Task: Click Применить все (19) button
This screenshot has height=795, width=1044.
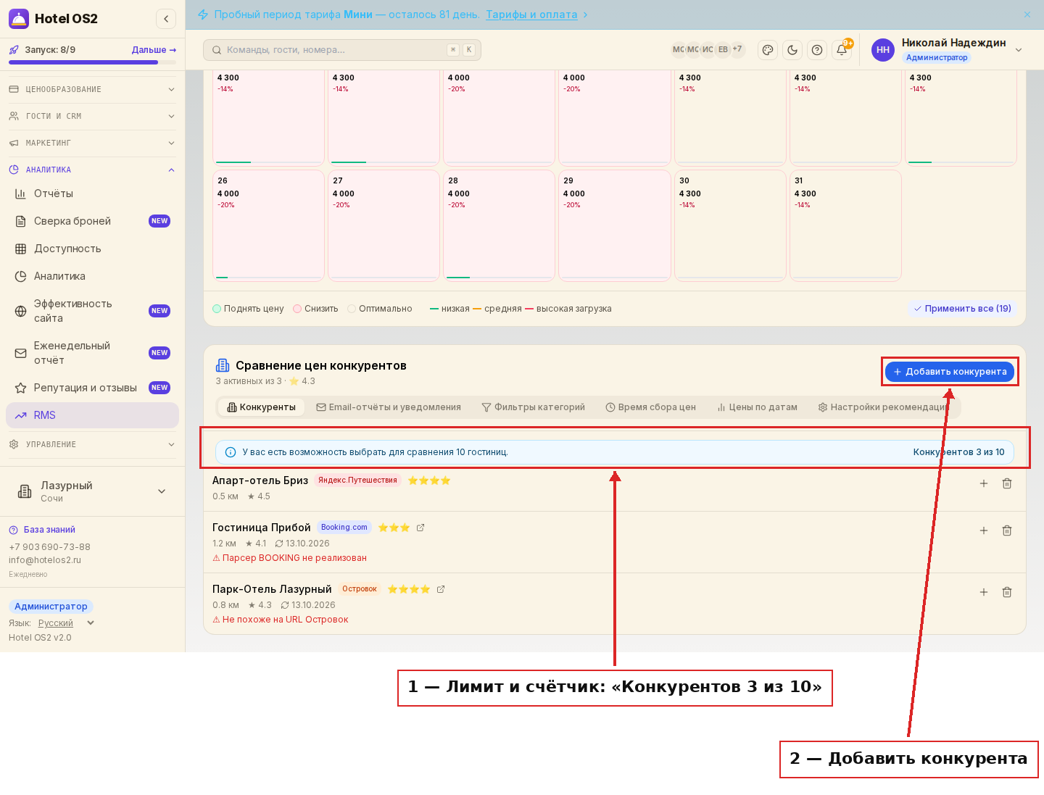Action: (962, 309)
